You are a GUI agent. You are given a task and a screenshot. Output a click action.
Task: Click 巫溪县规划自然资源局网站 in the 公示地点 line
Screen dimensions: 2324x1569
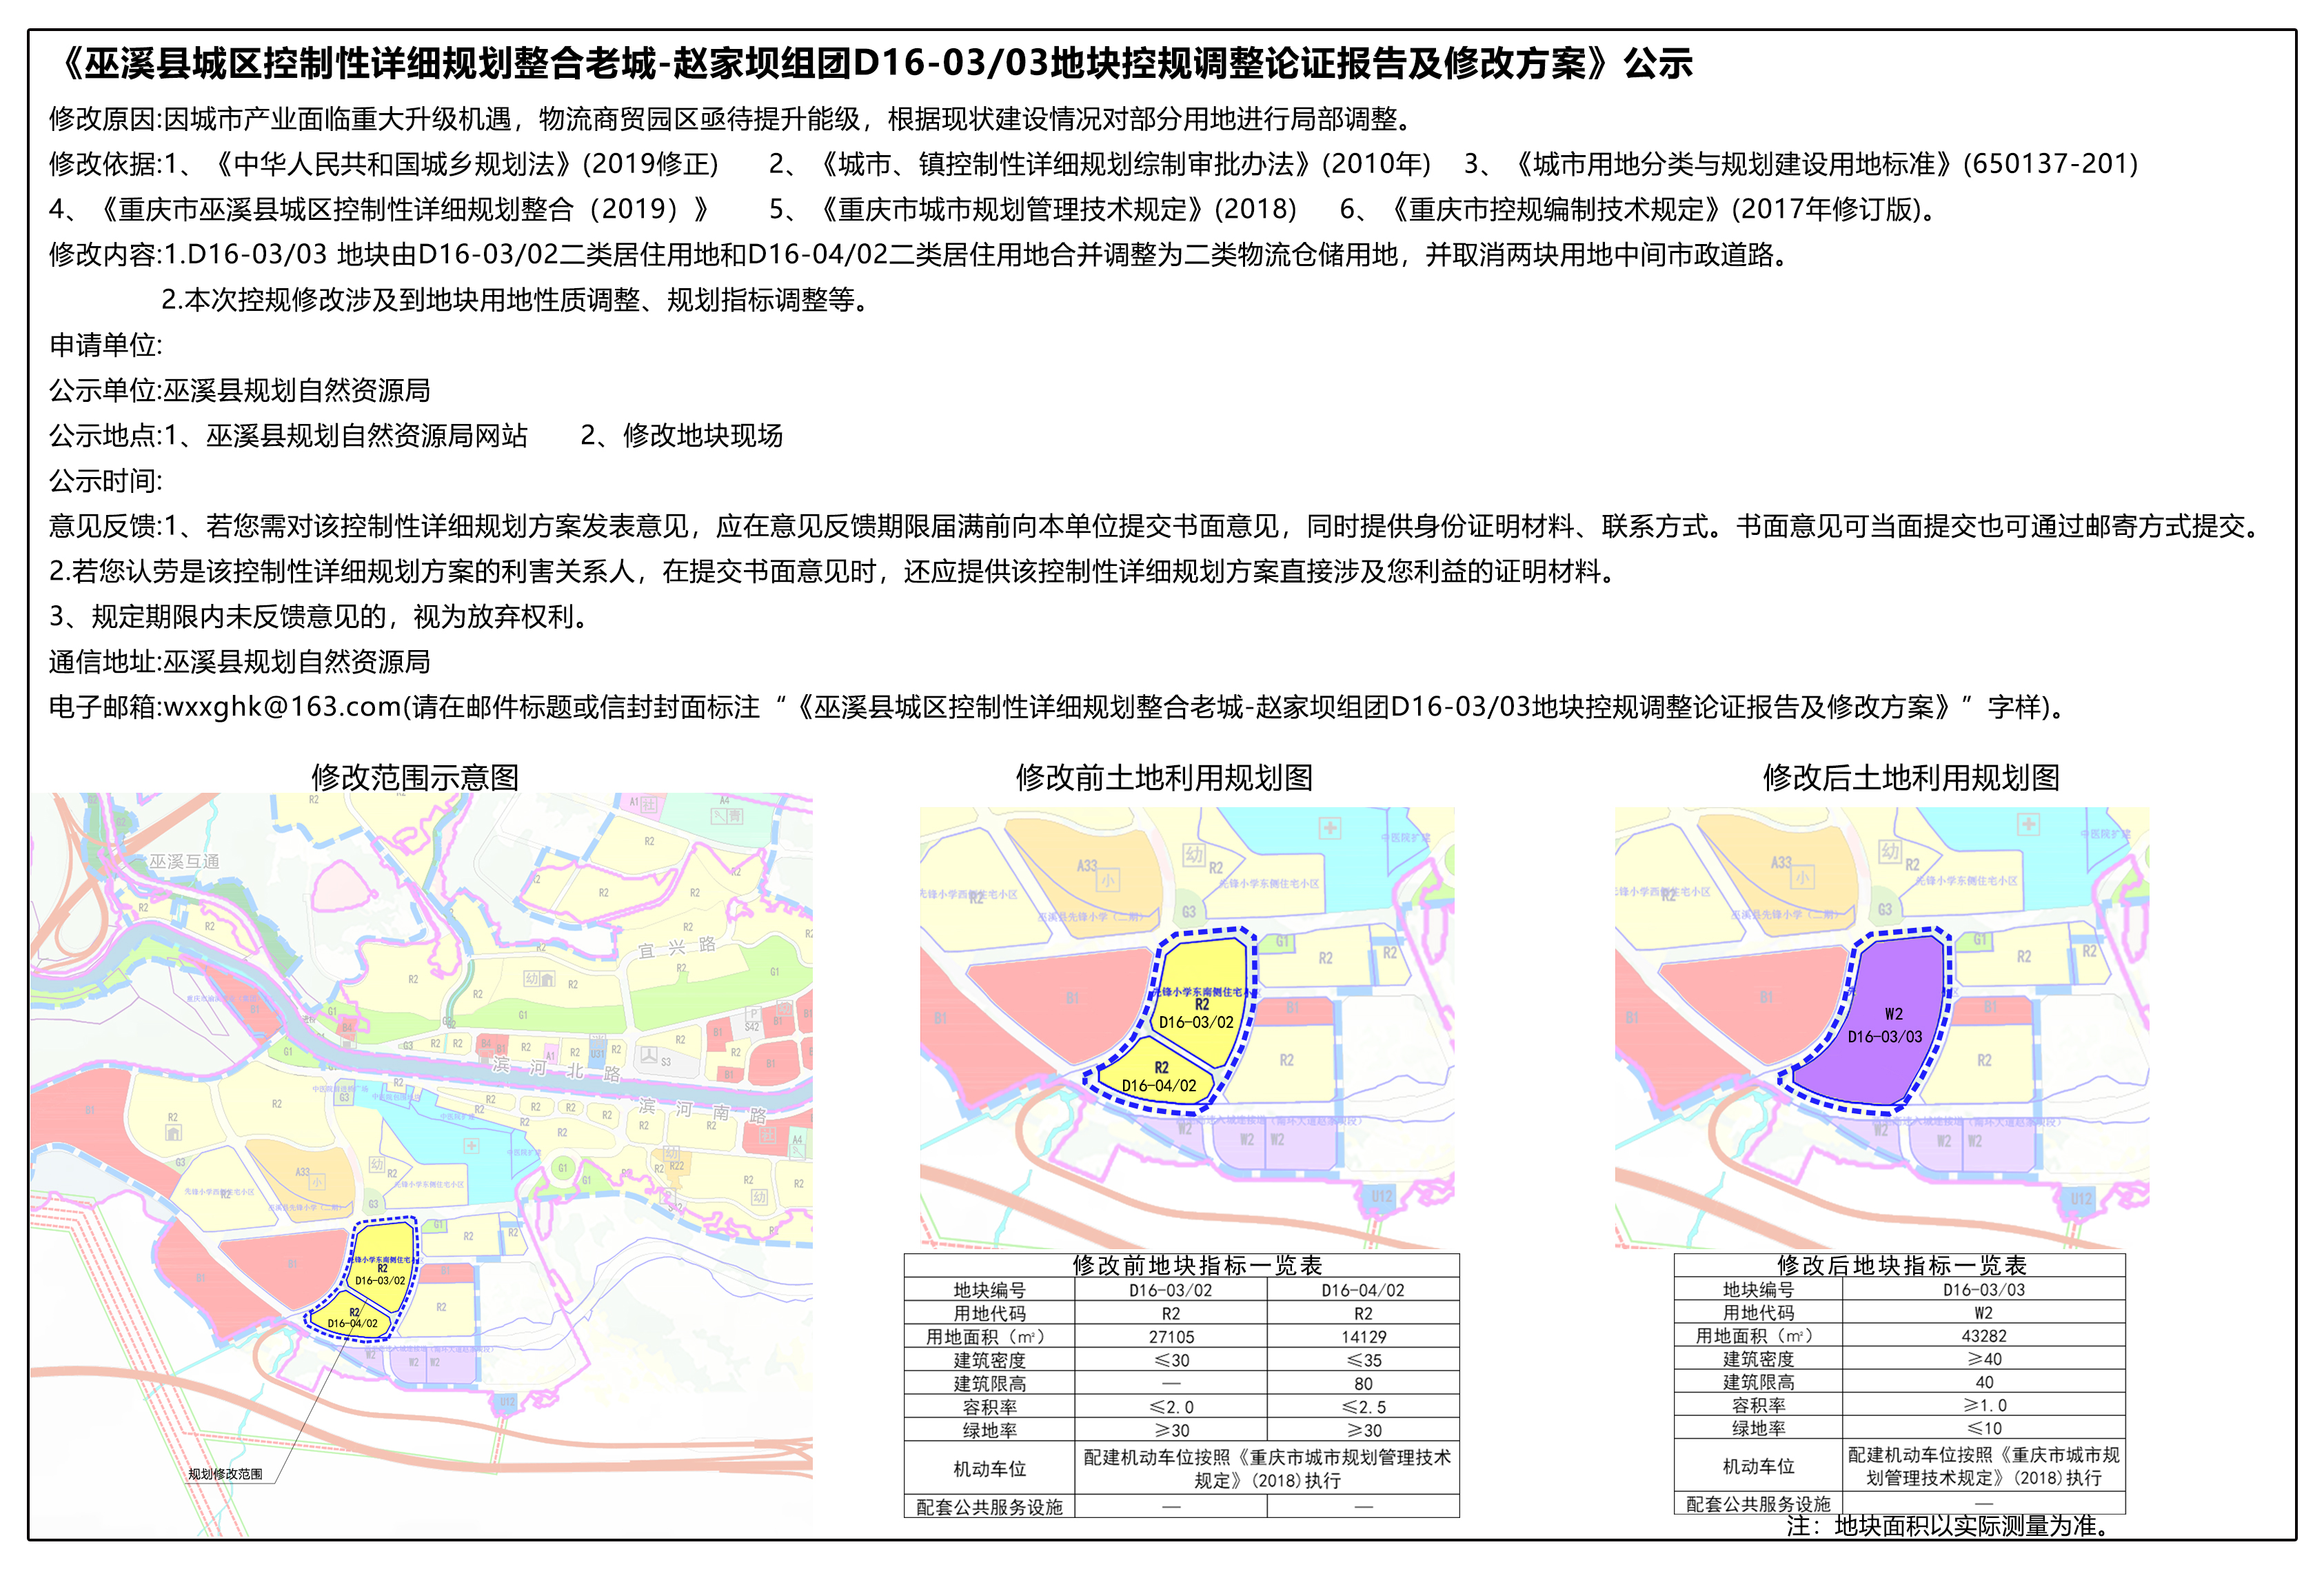(367, 436)
